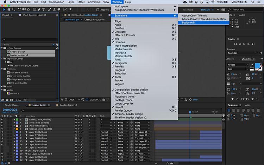
Task: Select the Rectangle shape tool
Action: (x=34, y=9)
